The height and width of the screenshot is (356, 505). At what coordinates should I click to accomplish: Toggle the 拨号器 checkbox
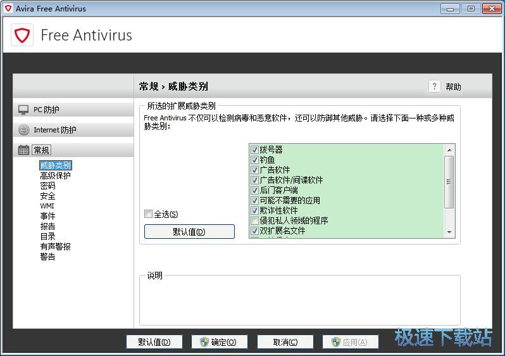click(254, 149)
